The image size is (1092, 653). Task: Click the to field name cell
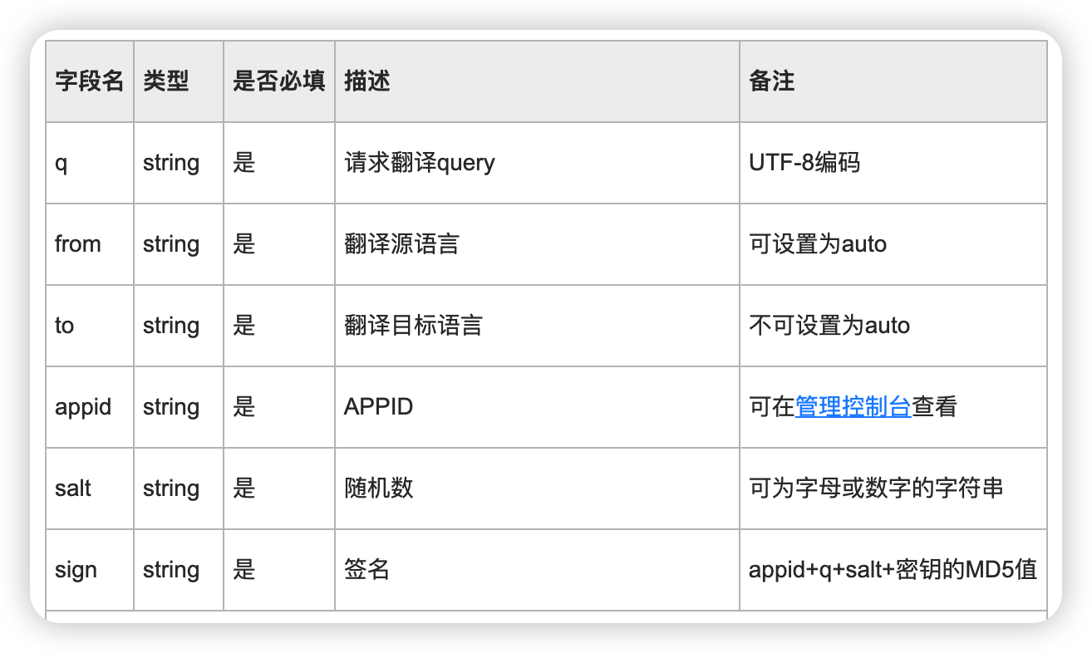pyautogui.click(x=65, y=326)
